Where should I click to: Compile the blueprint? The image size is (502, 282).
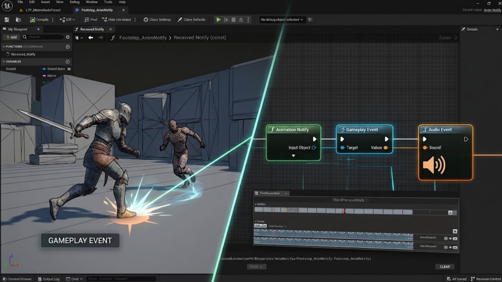click(39, 20)
